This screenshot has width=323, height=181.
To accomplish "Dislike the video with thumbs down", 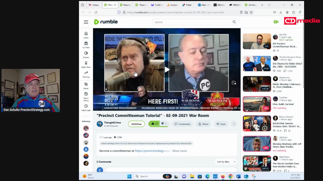I will pyautogui.click(x=164, y=124).
